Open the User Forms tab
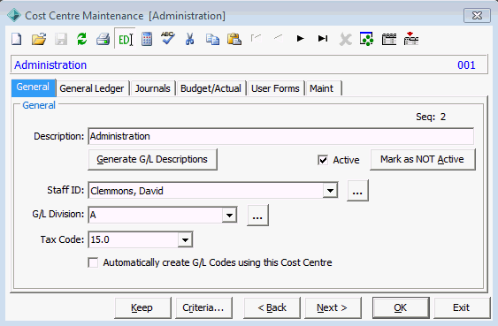 pos(275,88)
